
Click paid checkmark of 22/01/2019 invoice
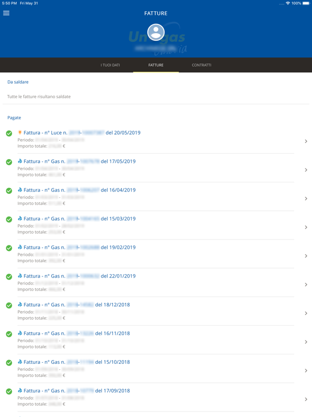coord(9,277)
